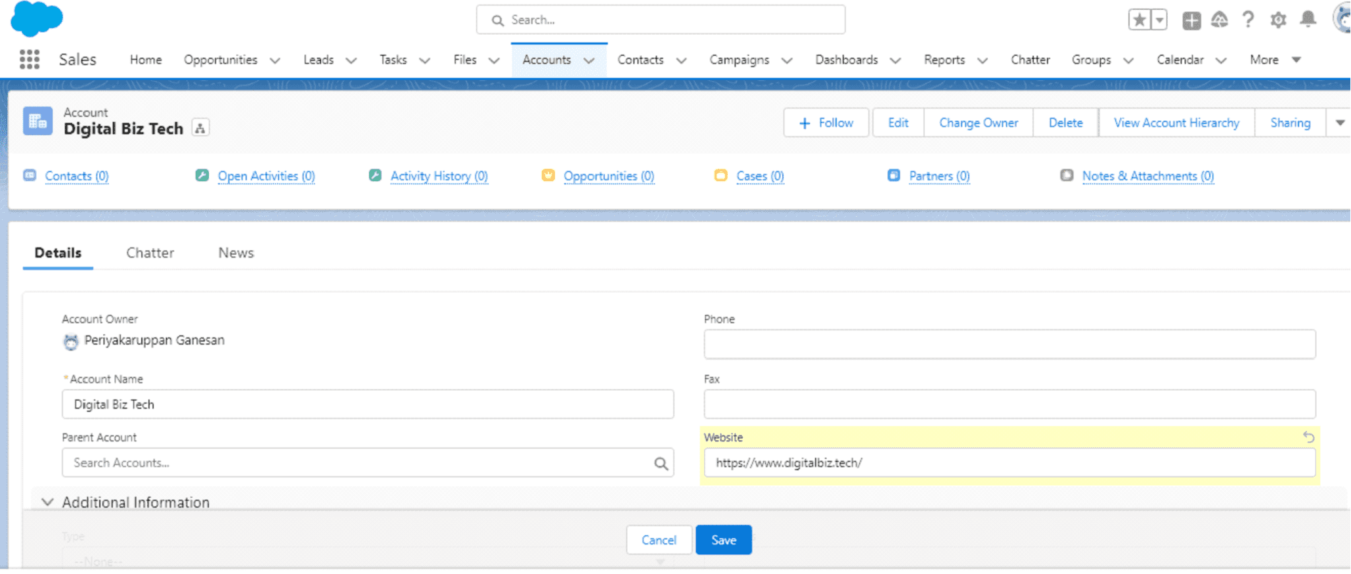
Task: Click the Account Owner avatar icon
Action: pos(71,342)
